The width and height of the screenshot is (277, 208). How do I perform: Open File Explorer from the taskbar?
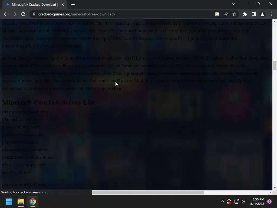point(21,201)
